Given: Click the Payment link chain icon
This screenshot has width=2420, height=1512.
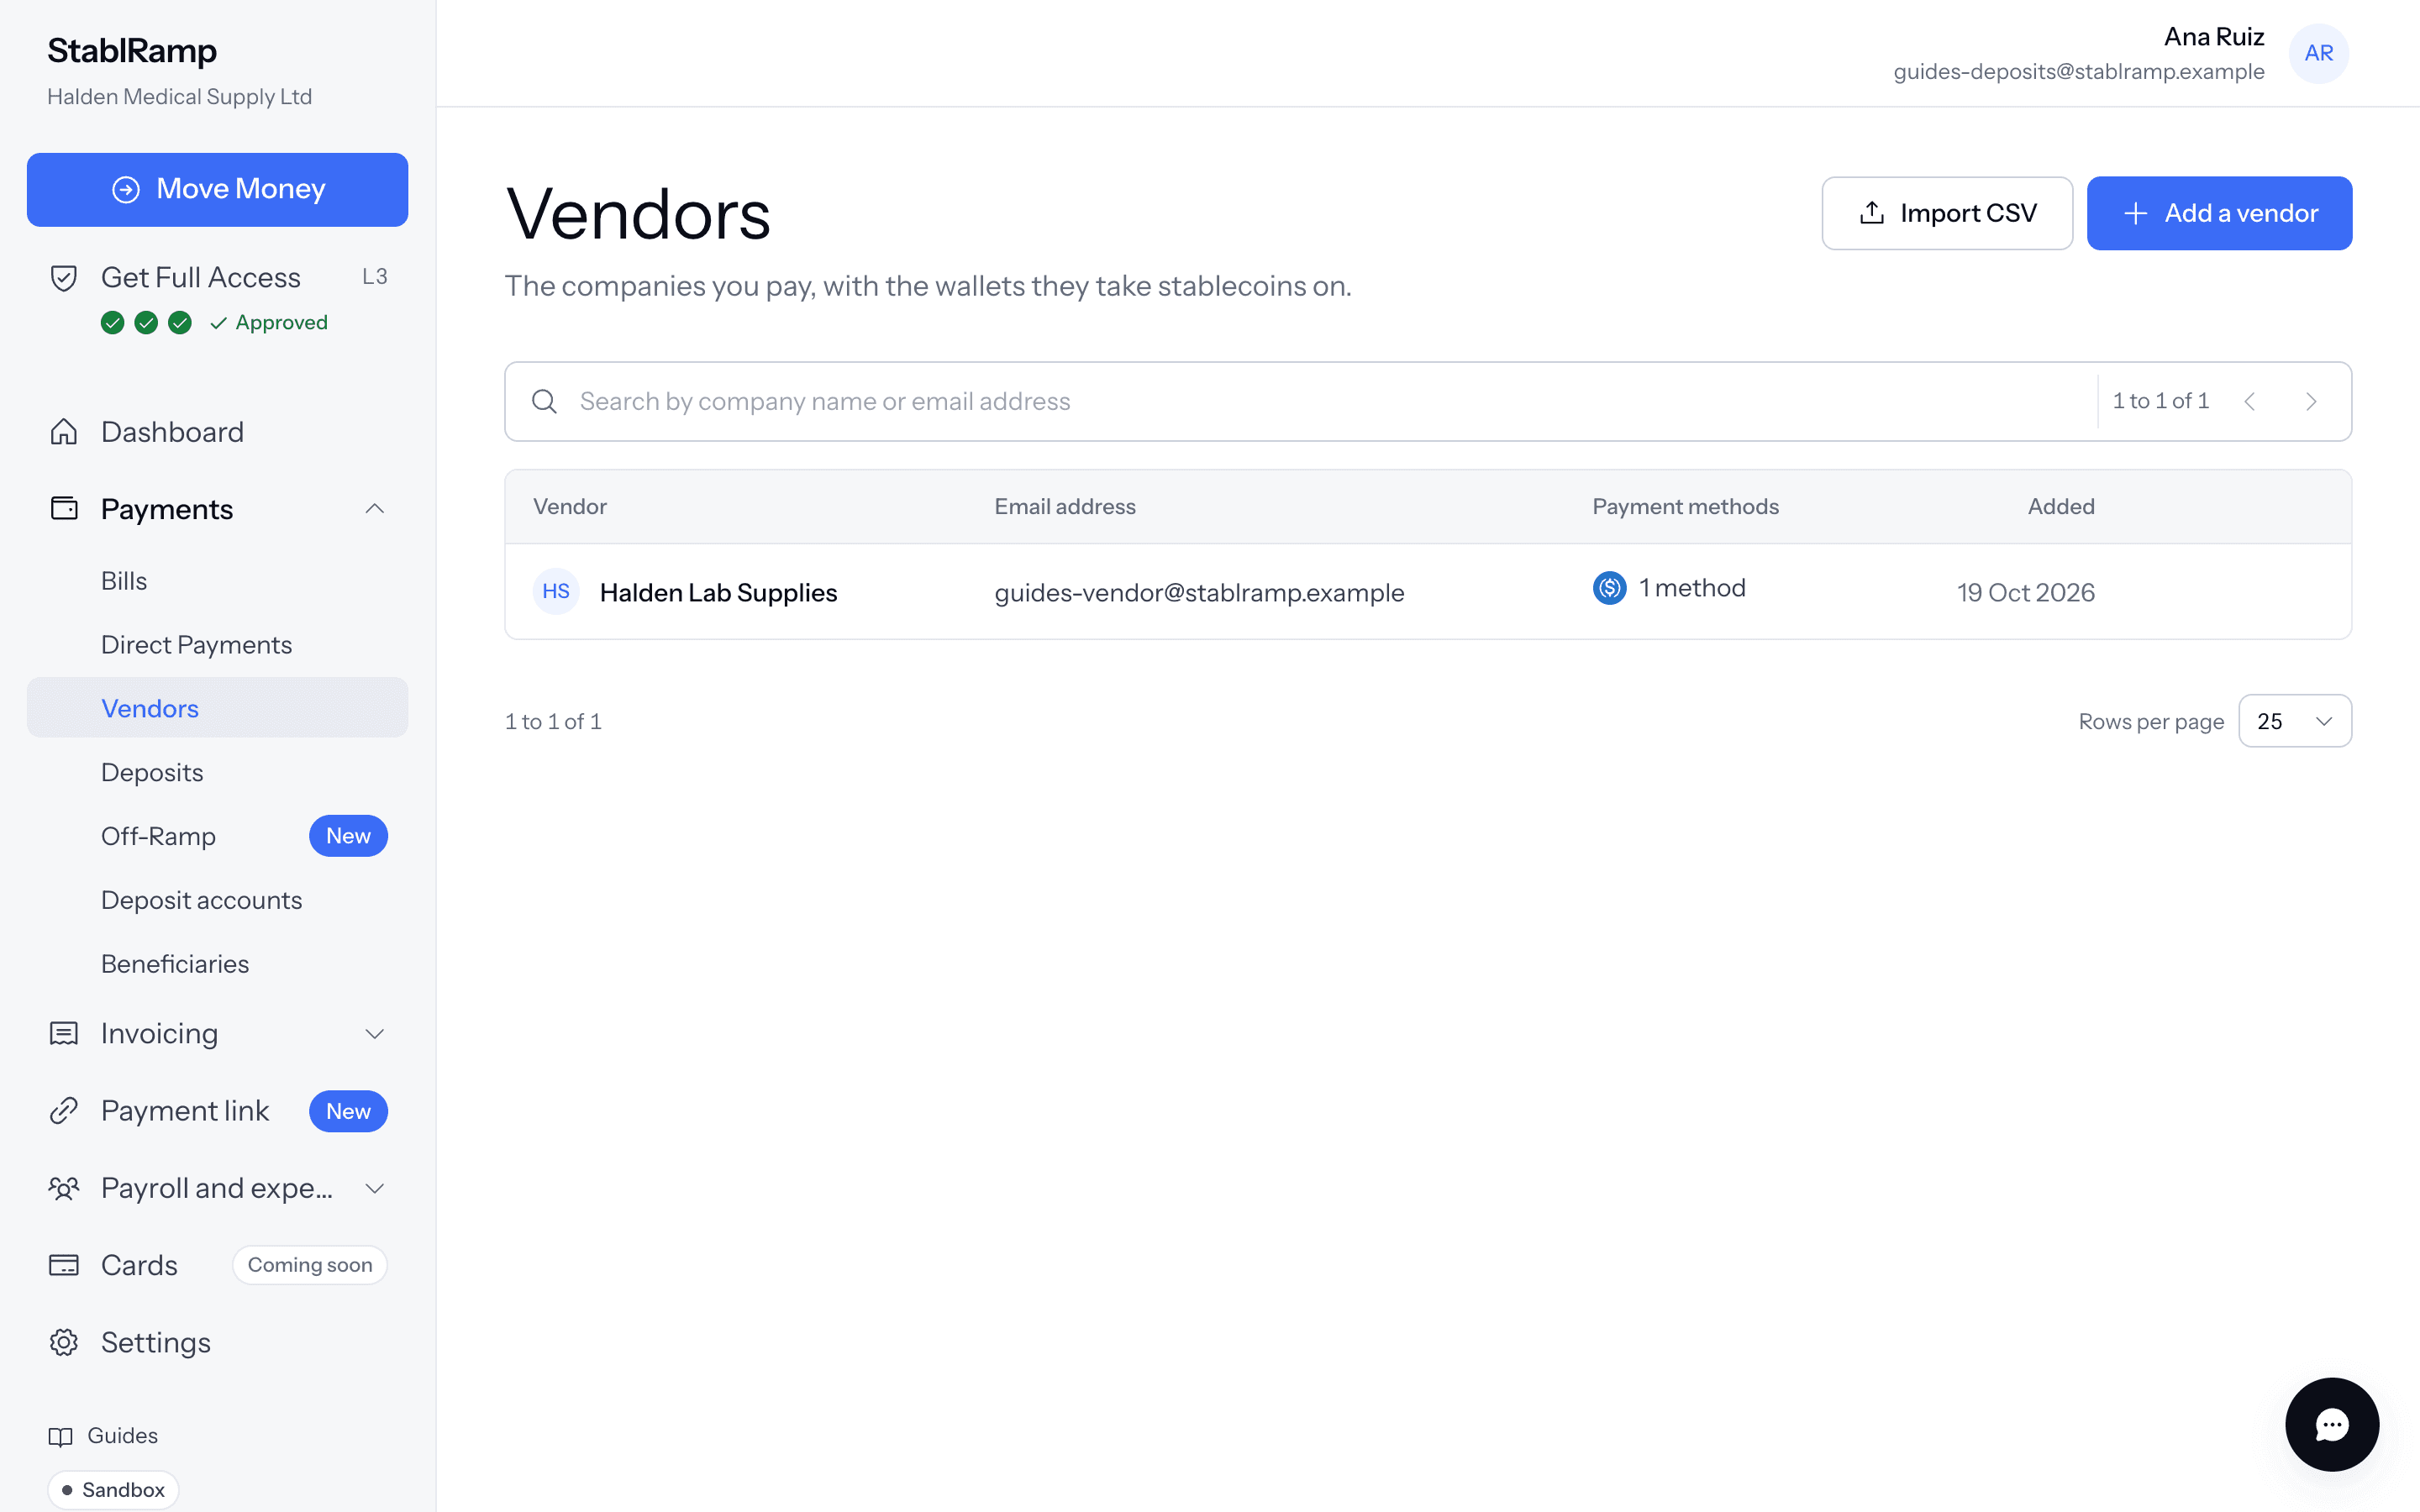Looking at the screenshot, I should pyautogui.click(x=64, y=1111).
